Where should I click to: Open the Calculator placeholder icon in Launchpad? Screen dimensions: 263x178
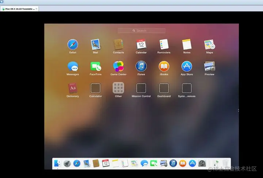click(96, 88)
